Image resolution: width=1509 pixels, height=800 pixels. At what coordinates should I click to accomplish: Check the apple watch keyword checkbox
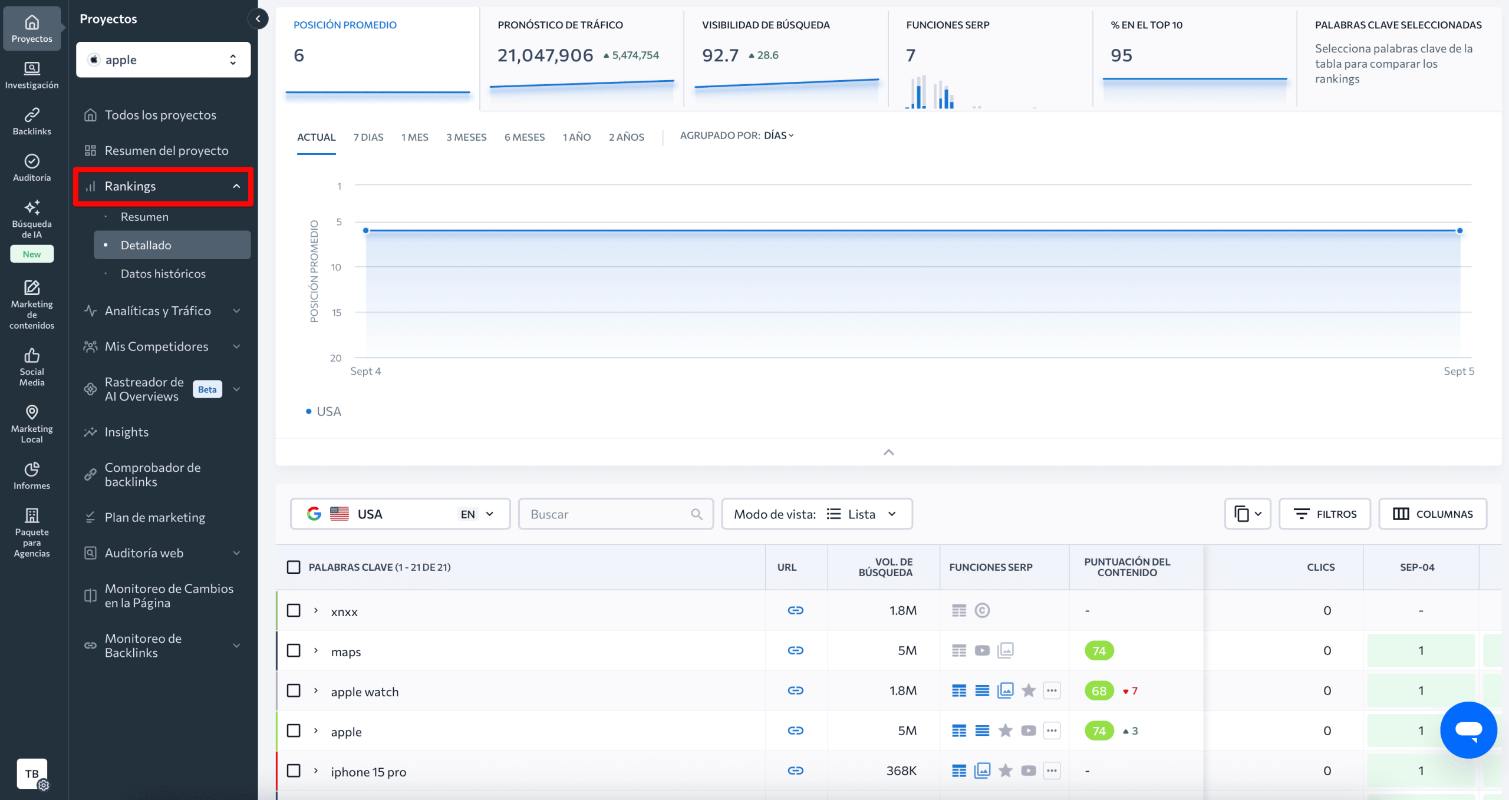coord(294,690)
